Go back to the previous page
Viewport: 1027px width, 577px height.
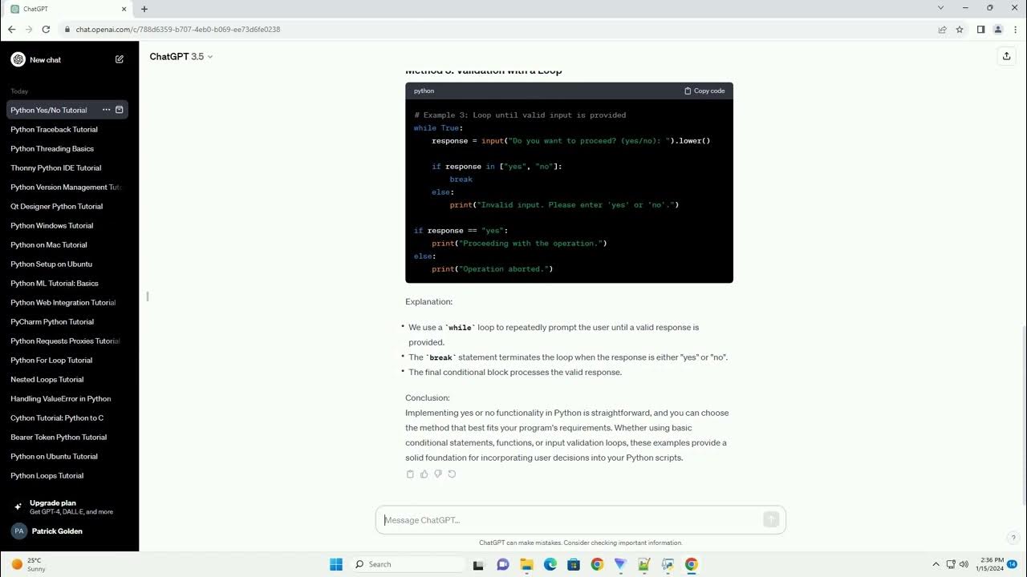click(11, 30)
